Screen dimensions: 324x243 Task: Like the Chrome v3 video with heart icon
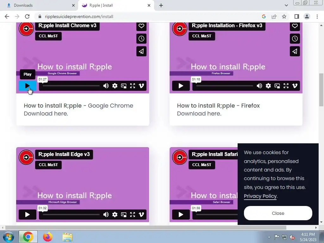[x=141, y=26]
